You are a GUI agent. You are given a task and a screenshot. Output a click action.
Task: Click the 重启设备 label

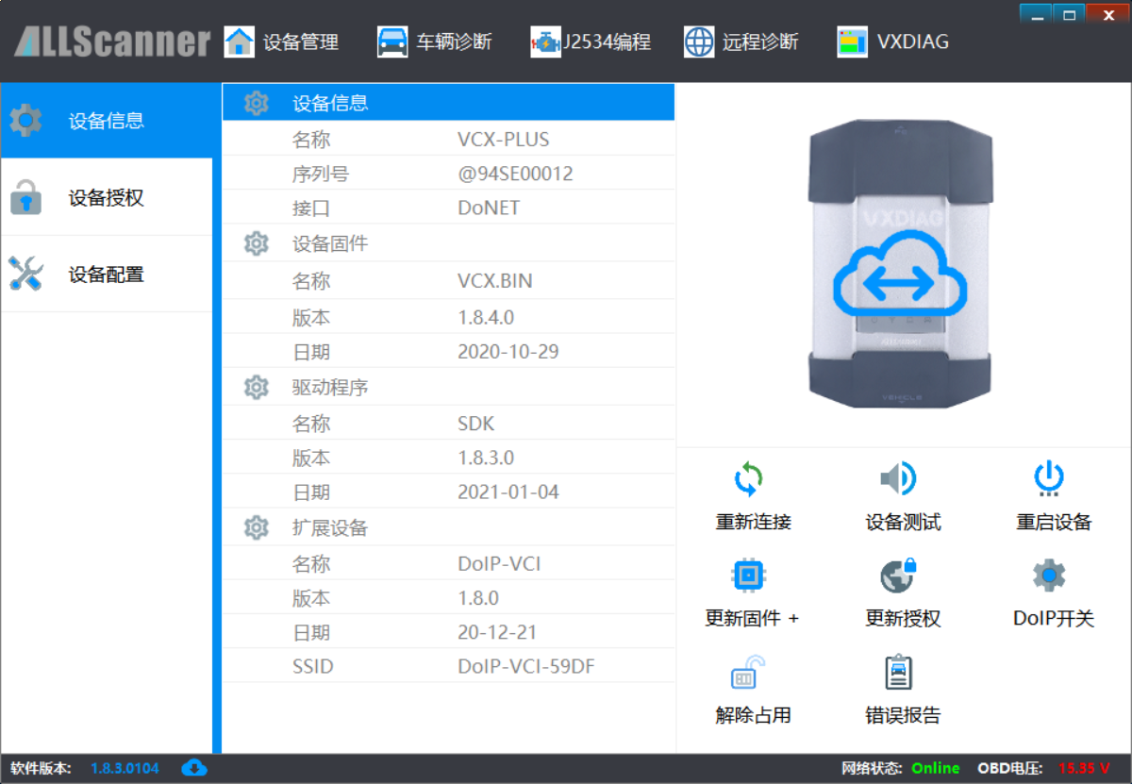1054,522
